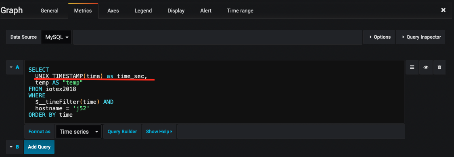Close the panel editor with X

tap(443, 10)
